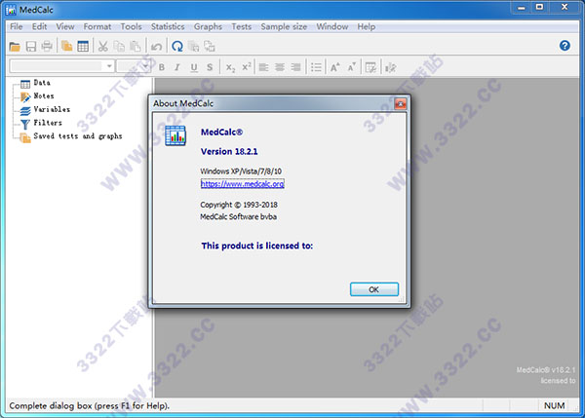
Task: Toggle Underline formatting
Action: [x=194, y=67]
